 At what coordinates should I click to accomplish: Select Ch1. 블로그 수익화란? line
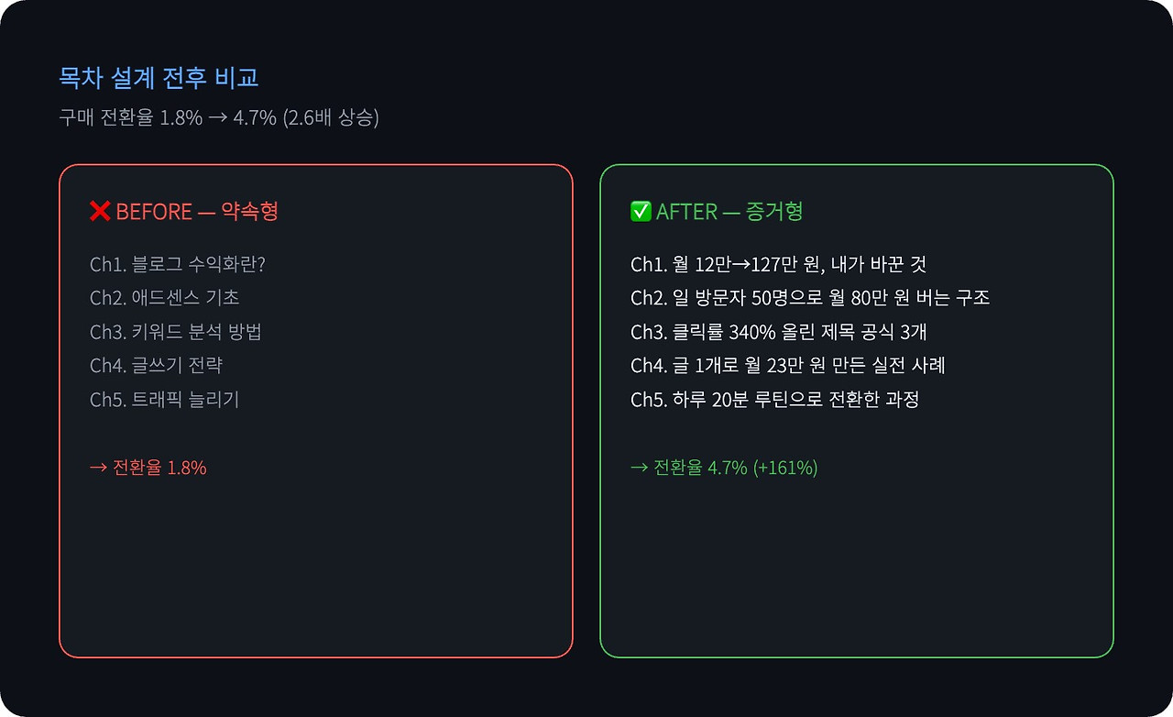(178, 264)
